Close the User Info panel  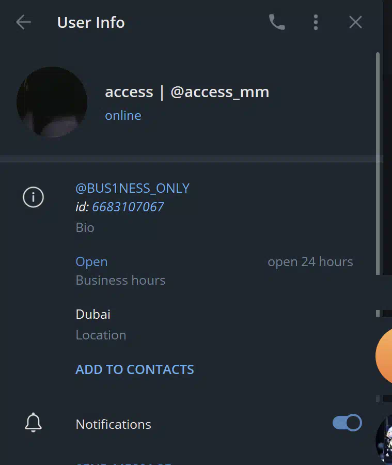click(x=355, y=22)
